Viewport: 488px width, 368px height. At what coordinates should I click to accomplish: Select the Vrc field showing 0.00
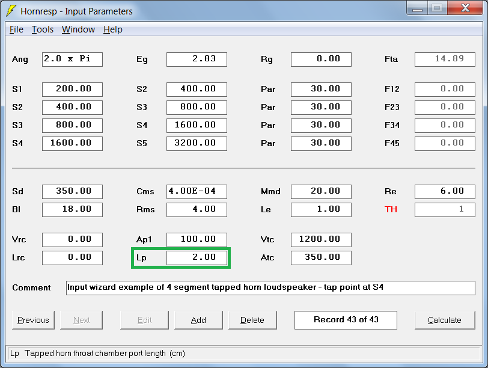[x=72, y=240]
